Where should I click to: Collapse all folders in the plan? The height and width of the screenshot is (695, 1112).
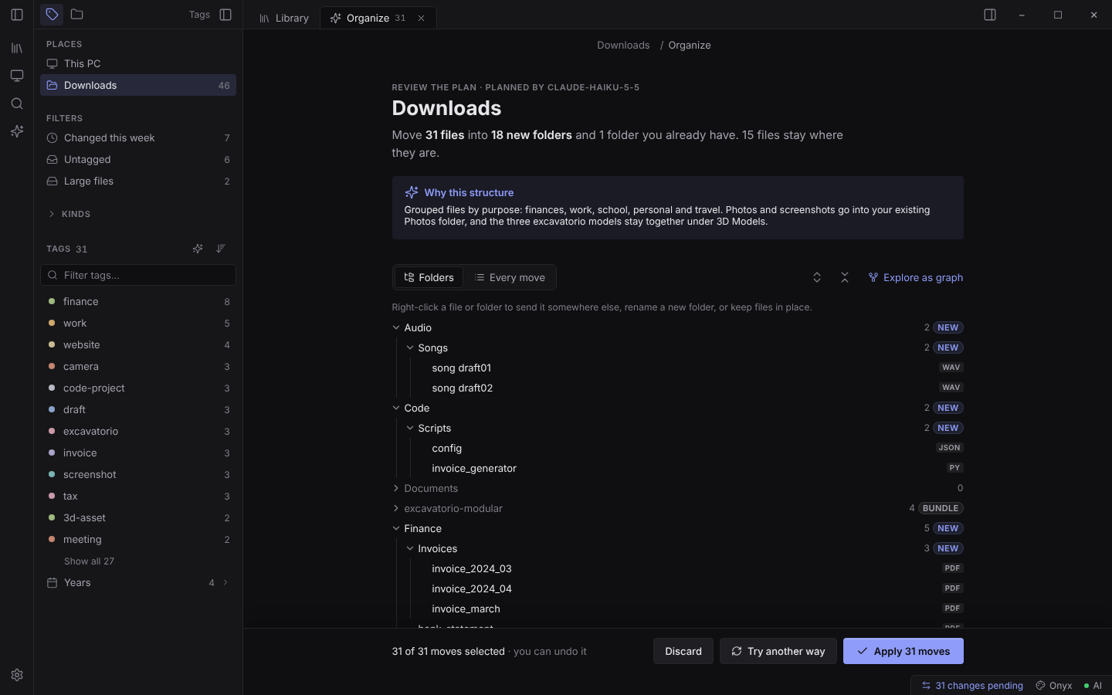tap(845, 277)
